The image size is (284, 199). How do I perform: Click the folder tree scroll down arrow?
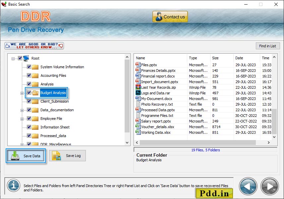coord(127,143)
